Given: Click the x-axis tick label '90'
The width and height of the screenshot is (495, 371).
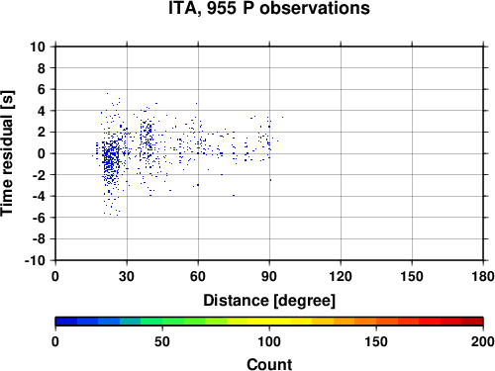Looking at the screenshot, I should click(x=269, y=276).
